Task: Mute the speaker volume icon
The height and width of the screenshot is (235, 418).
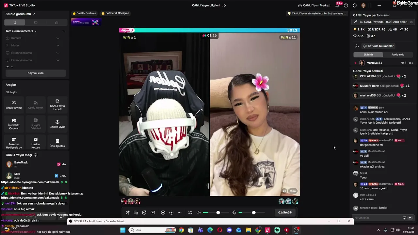Action: coord(199,213)
